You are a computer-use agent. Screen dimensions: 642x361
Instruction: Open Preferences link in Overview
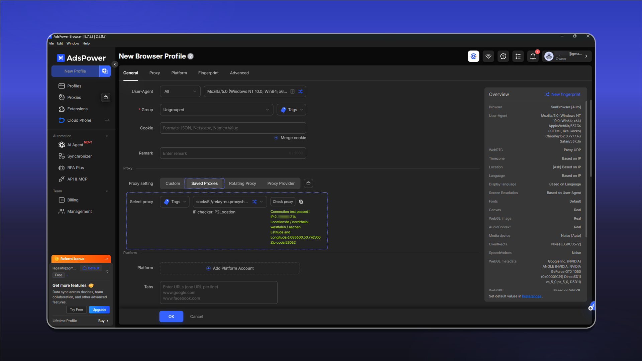pos(531,296)
